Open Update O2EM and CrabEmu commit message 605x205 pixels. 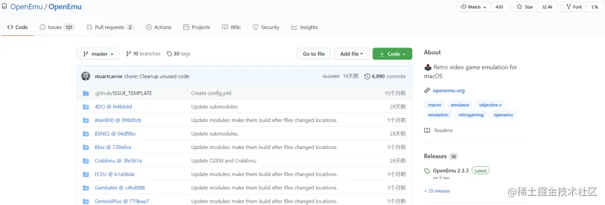pos(224,161)
